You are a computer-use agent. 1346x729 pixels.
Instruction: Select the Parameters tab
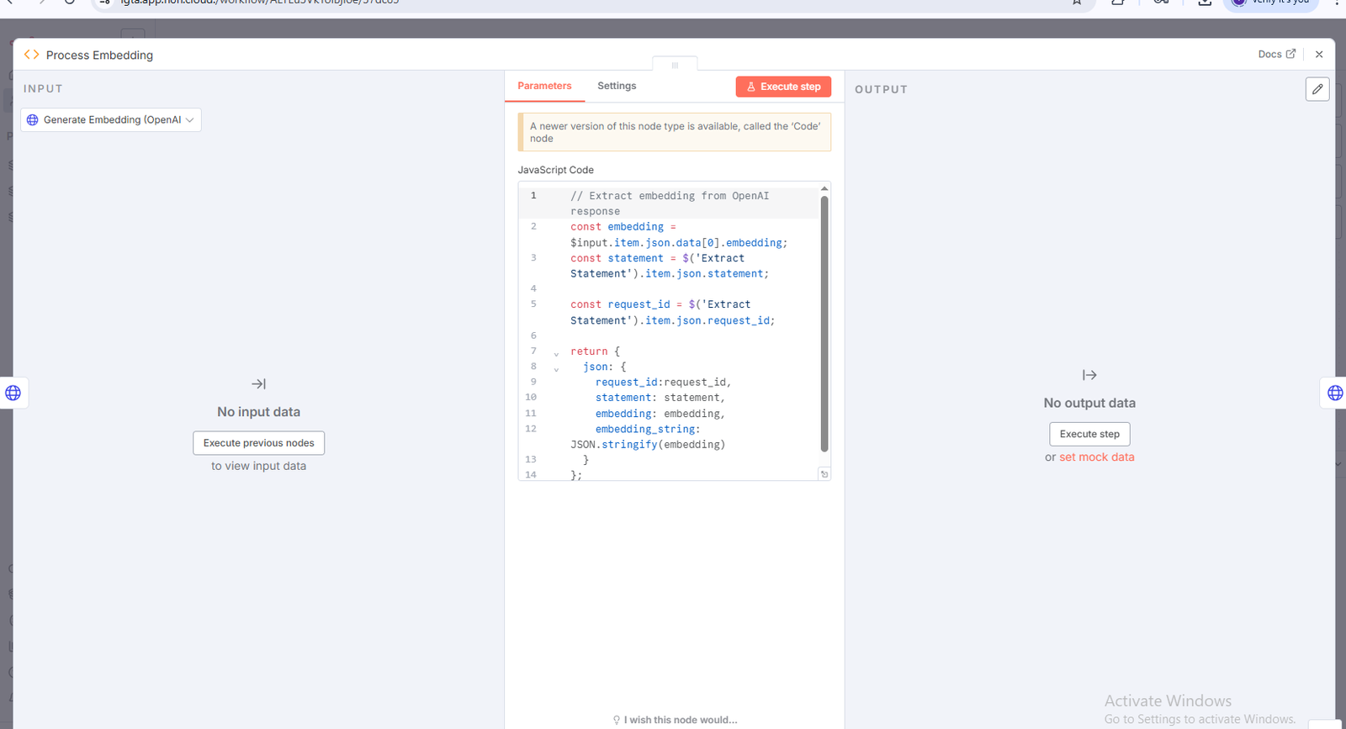(x=544, y=86)
